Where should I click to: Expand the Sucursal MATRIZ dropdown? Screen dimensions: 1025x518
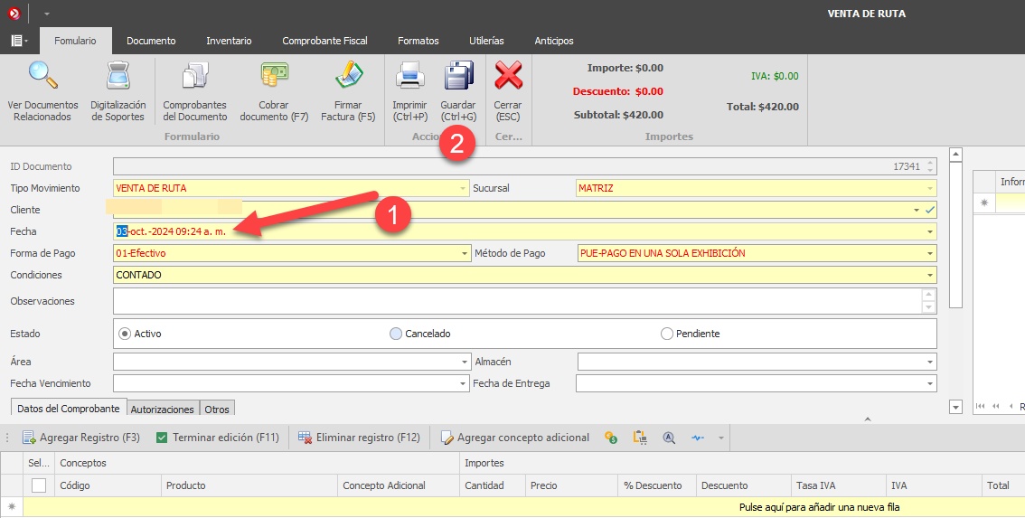pos(929,188)
